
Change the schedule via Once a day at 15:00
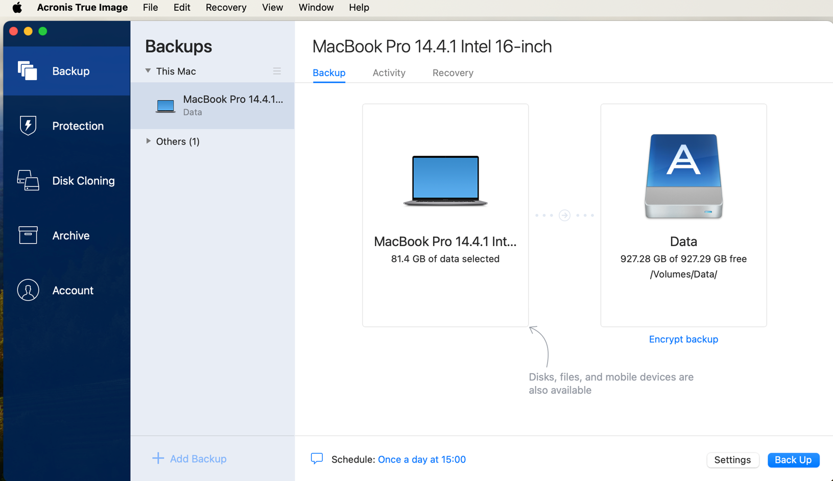pos(421,459)
